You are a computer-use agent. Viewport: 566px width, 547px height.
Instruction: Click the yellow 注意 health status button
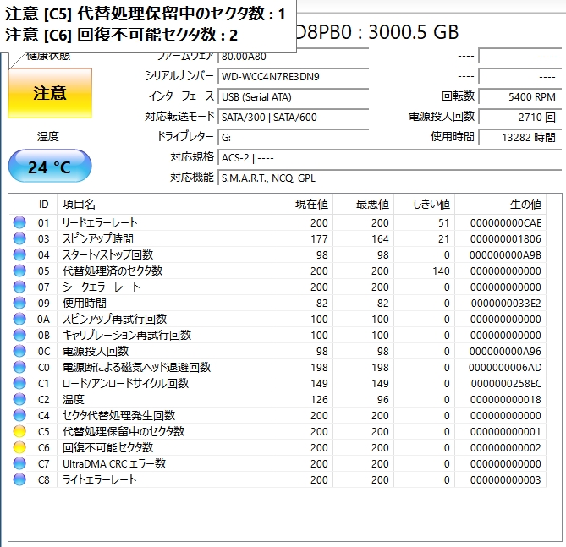point(50,93)
